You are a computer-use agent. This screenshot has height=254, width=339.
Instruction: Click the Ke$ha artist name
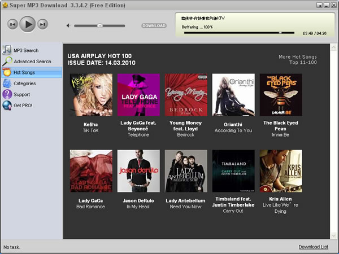click(x=90, y=125)
